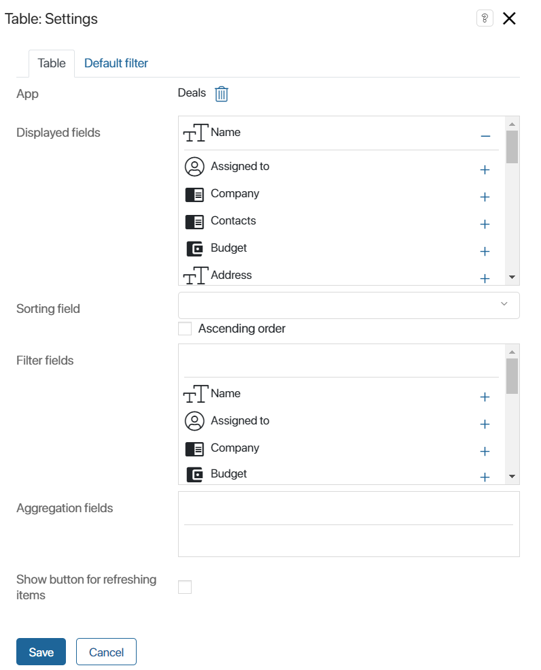This screenshot has width=541, height=670.
Task: Select Address label in Displayed fields
Action: coord(231,275)
